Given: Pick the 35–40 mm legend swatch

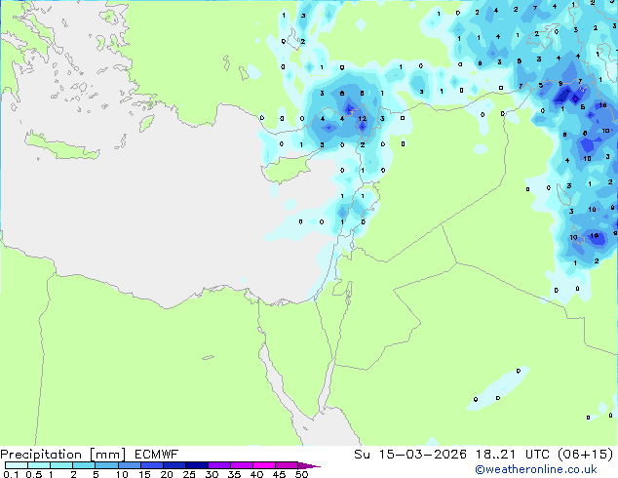Looking at the screenshot, I should [241, 465].
